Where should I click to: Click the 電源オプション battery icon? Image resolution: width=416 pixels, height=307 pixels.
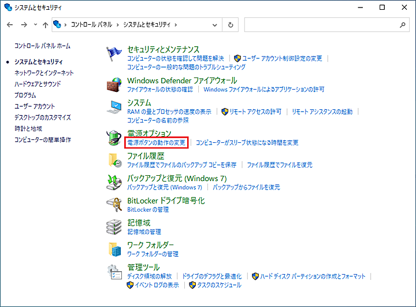[114, 138]
